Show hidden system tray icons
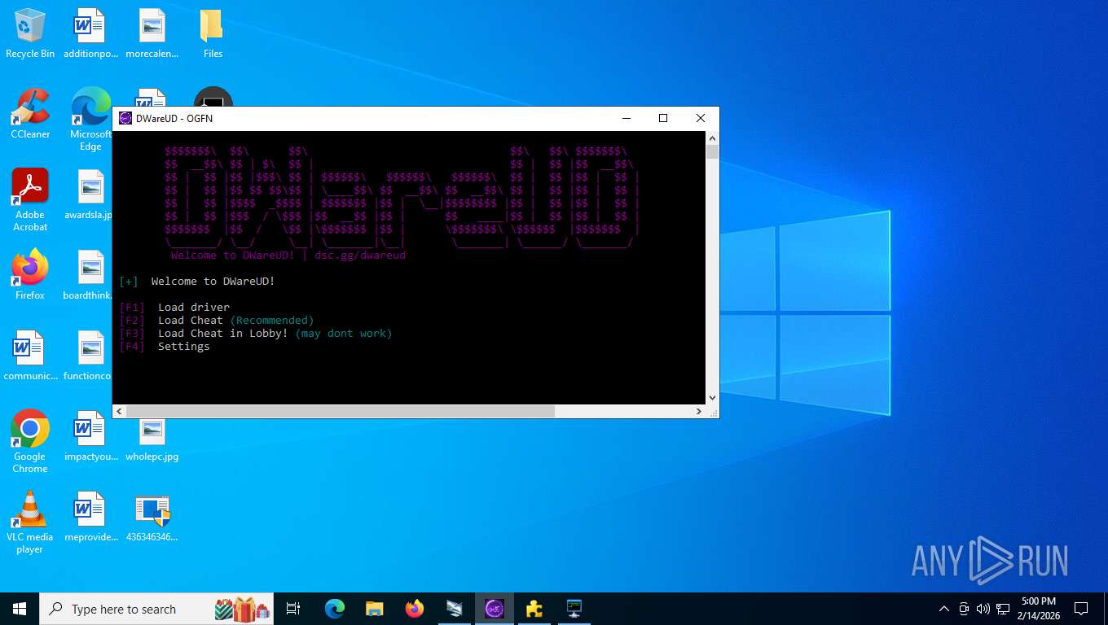This screenshot has height=625, width=1108. (944, 609)
